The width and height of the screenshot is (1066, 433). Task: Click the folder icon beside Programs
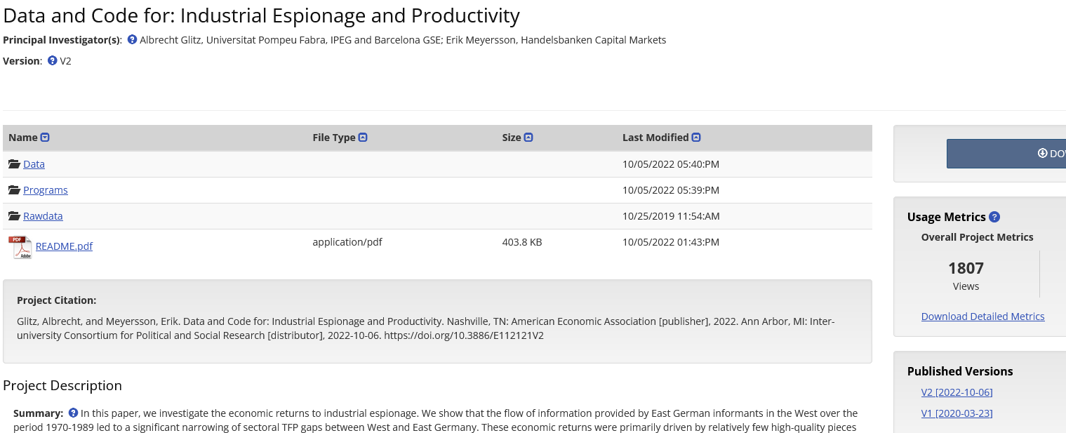click(13, 189)
